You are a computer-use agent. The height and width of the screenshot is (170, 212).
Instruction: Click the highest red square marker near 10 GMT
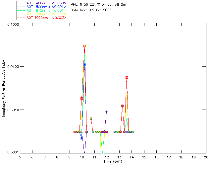(x=85, y=46)
